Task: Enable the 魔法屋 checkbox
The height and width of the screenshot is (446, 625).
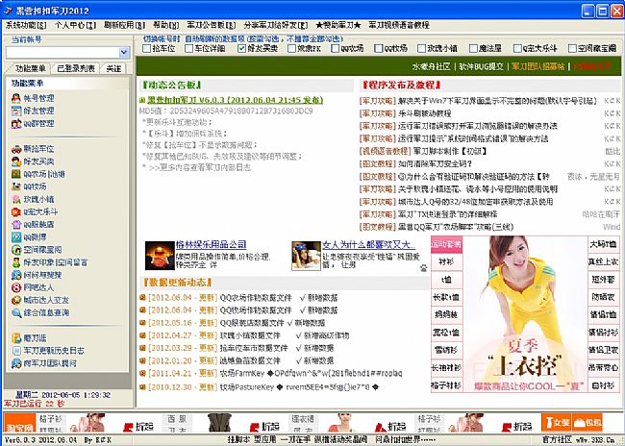Action: (x=473, y=49)
